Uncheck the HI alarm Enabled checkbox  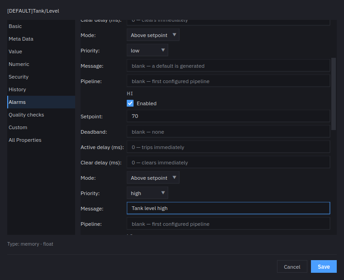(x=130, y=103)
